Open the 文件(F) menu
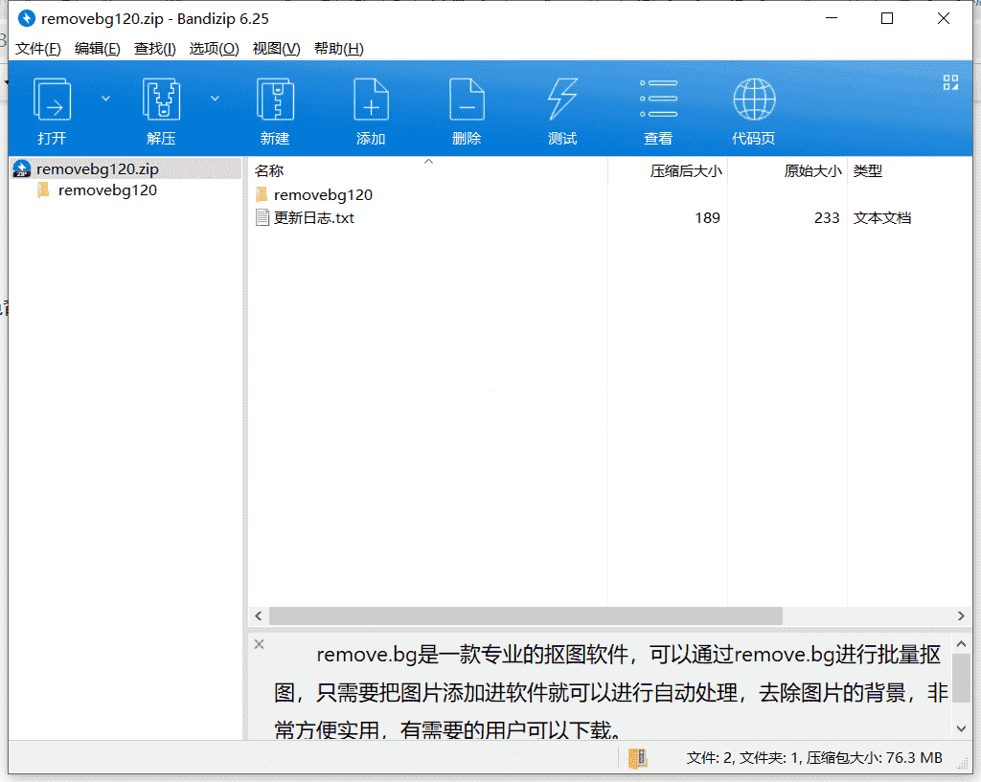The image size is (981, 782). click(x=37, y=49)
